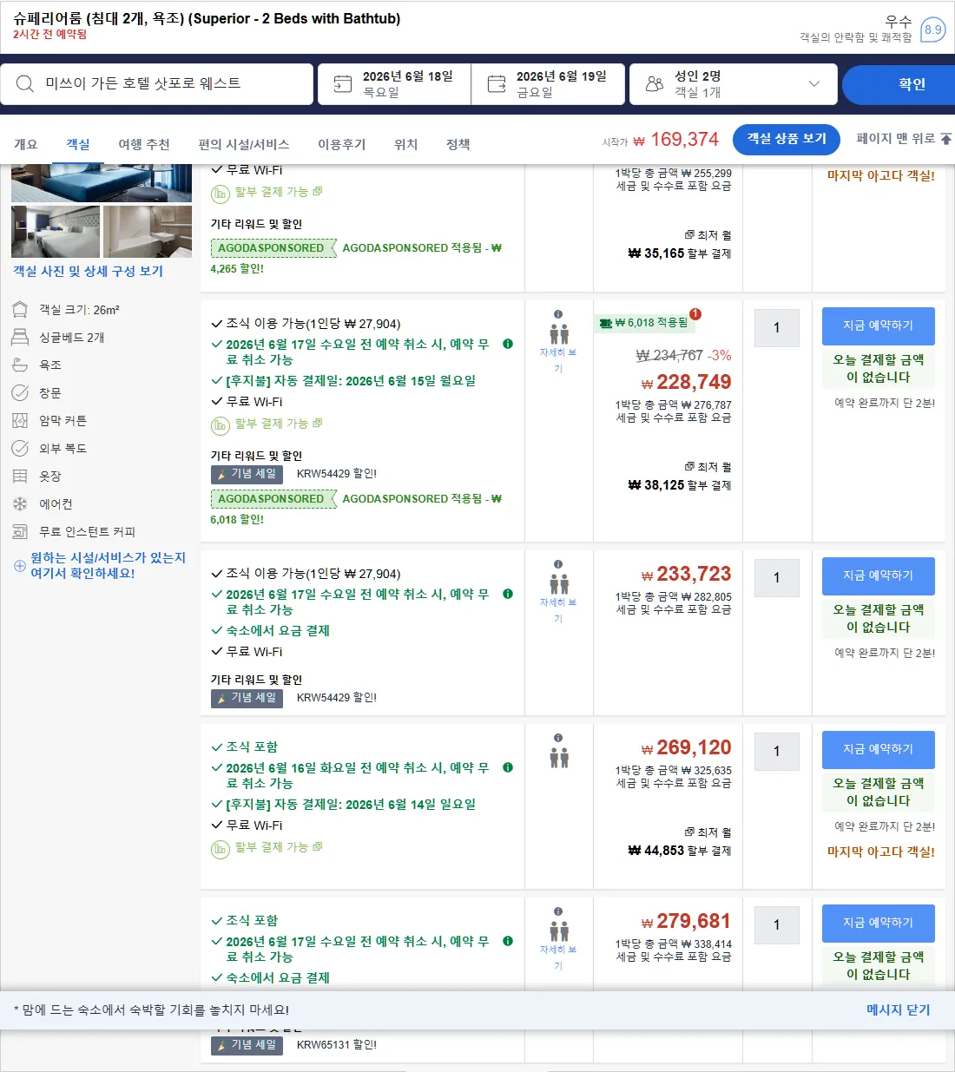The image size is (955, 1072).
Task: Close the banner with 메시지 닫기
Action: [898, 1010]
